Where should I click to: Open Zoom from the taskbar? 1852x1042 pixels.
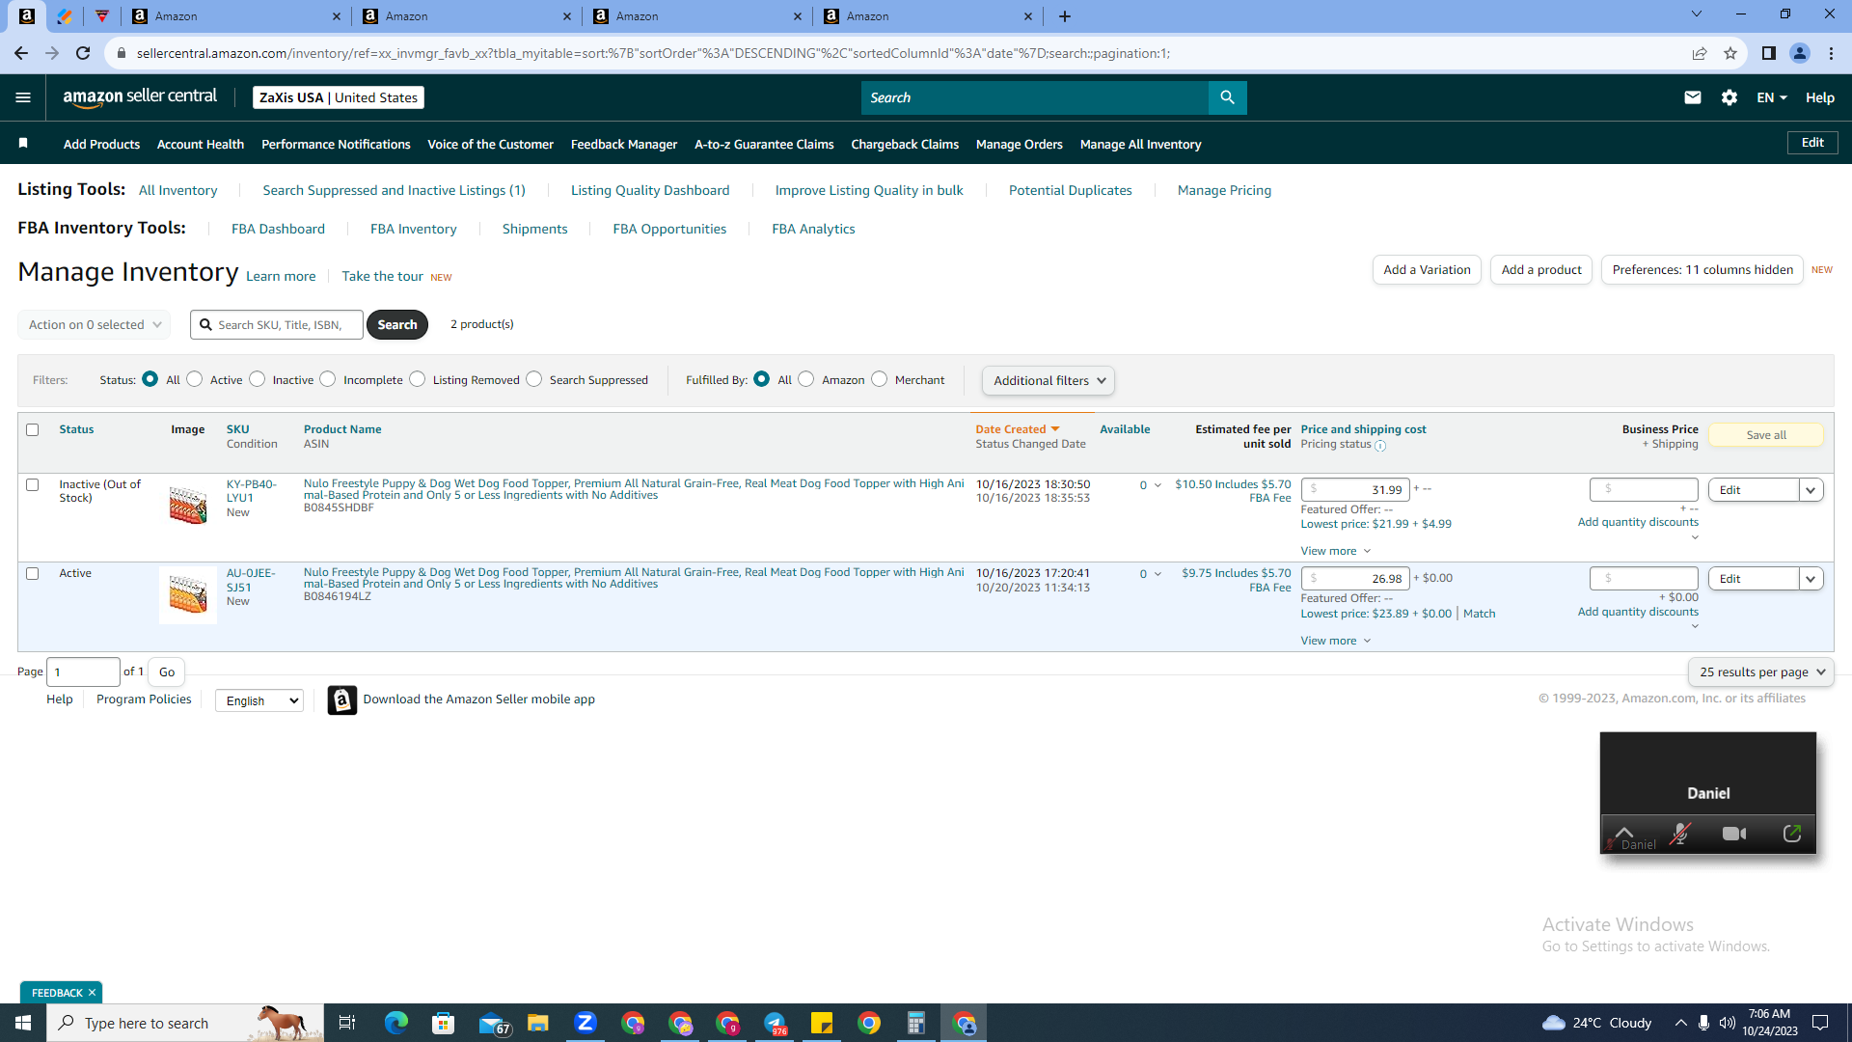coord(586,1023)
